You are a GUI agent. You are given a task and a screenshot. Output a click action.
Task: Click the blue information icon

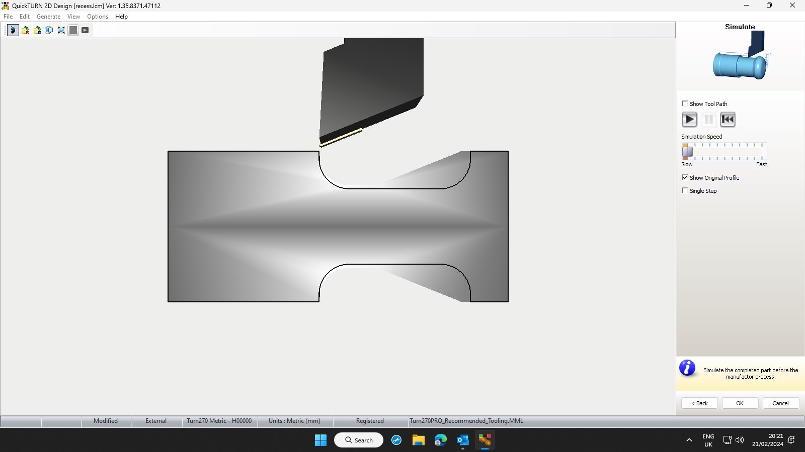pos(687,368)
